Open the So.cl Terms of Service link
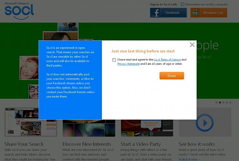 click(x=167, y=60)
